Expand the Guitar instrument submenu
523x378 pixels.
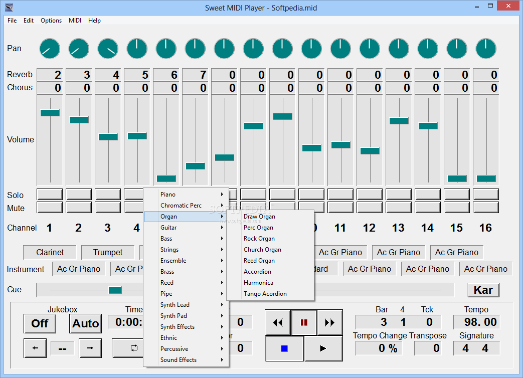186,227
